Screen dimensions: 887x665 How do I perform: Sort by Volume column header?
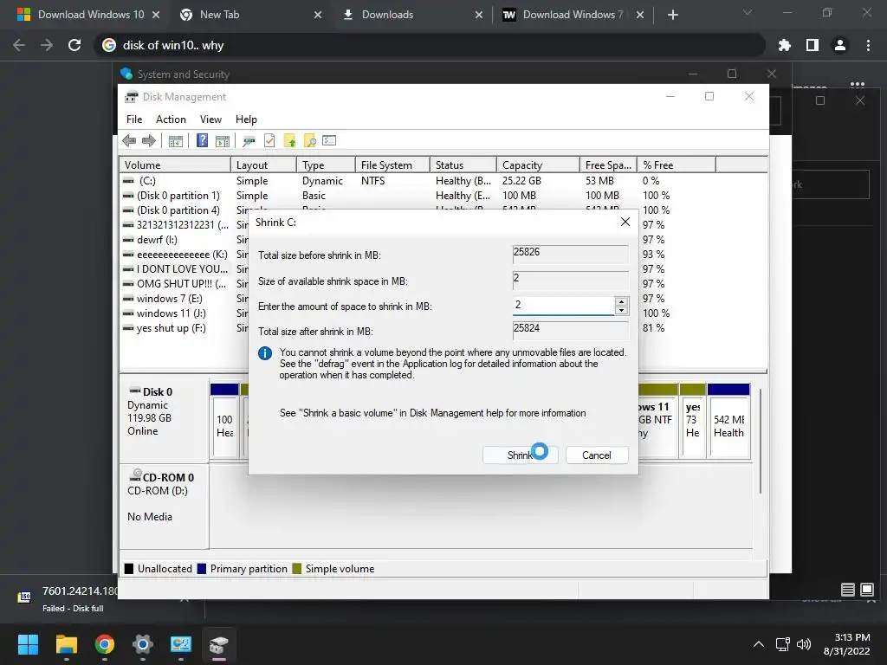pyautogui.click(x=175, y=165)
